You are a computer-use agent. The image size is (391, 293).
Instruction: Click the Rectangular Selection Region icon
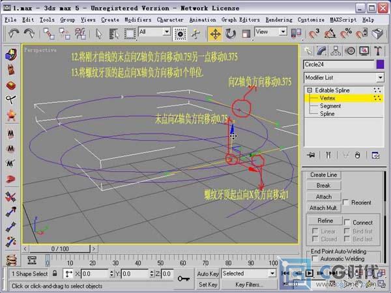coord(130,34)
